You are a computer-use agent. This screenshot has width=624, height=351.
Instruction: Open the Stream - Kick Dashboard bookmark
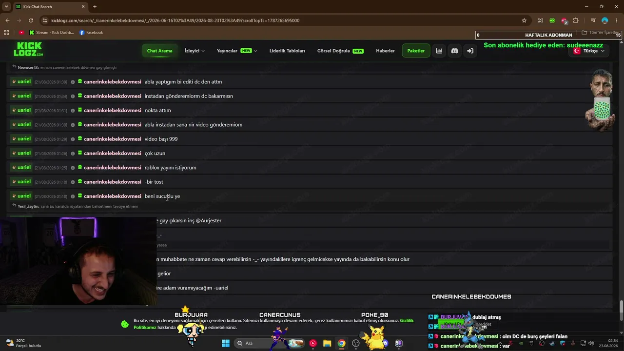[x=52, y=33]
